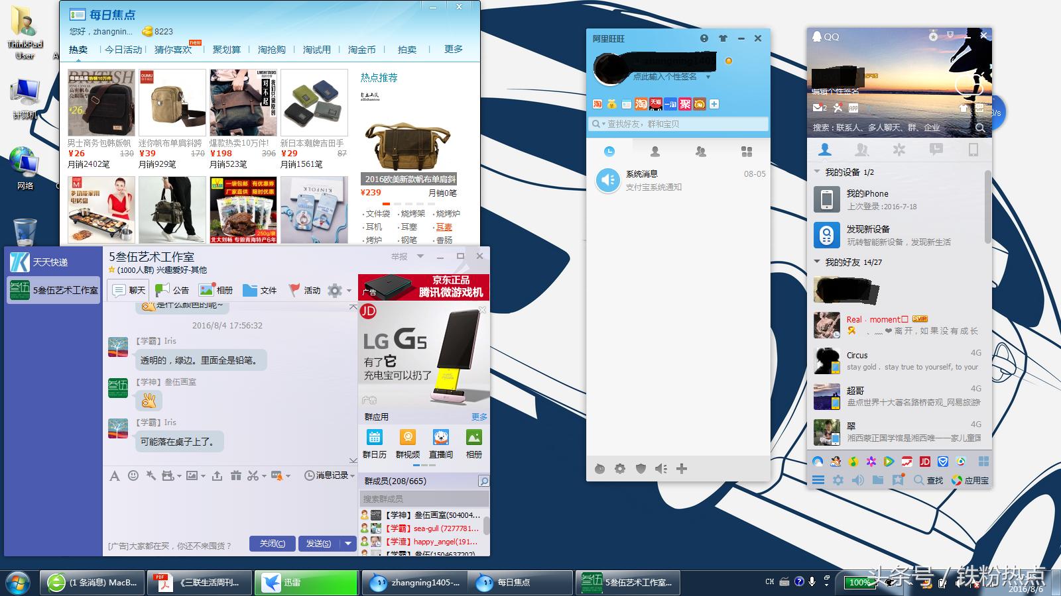The width and height of the screenshot is (1061, 596).
Task: Open QQ settings with the gear icon
Action: [838, 480]
